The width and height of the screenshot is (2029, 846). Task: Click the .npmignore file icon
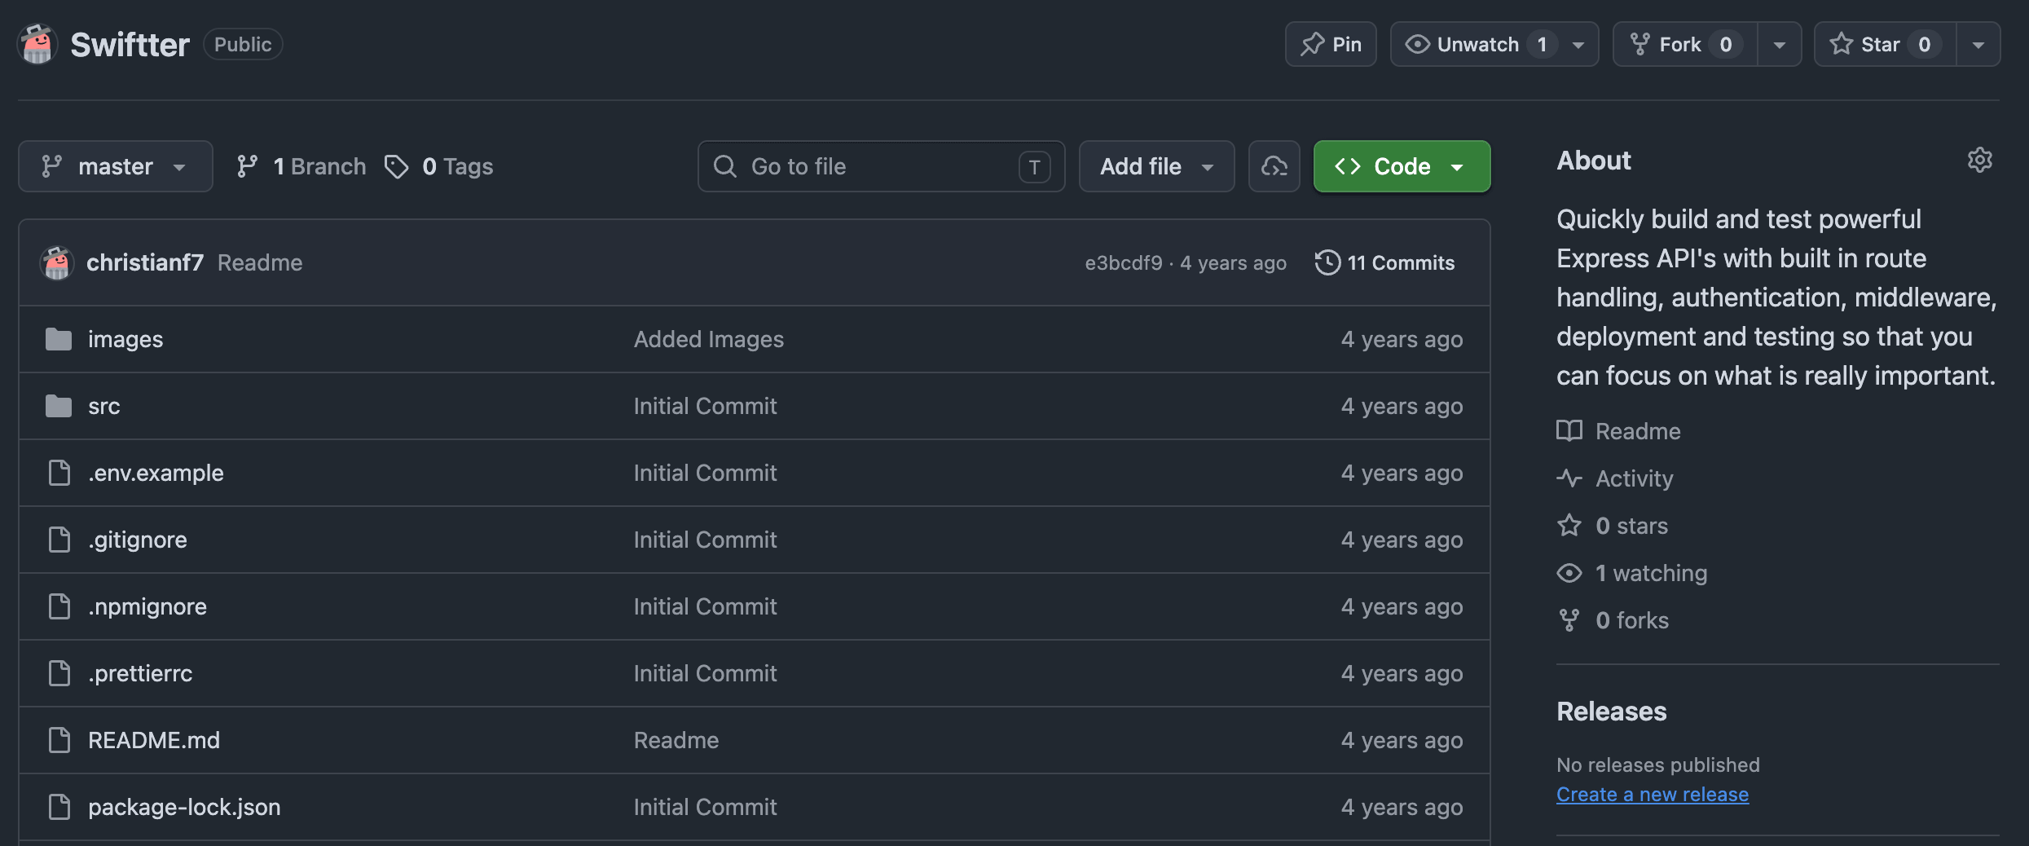click(59, 606)
